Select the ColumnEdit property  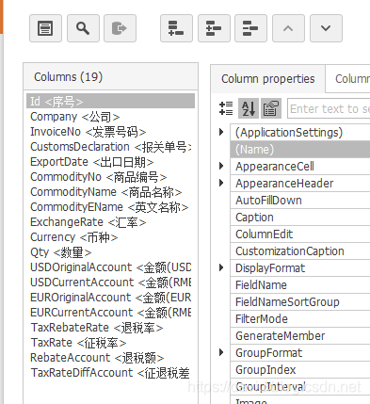300,234
